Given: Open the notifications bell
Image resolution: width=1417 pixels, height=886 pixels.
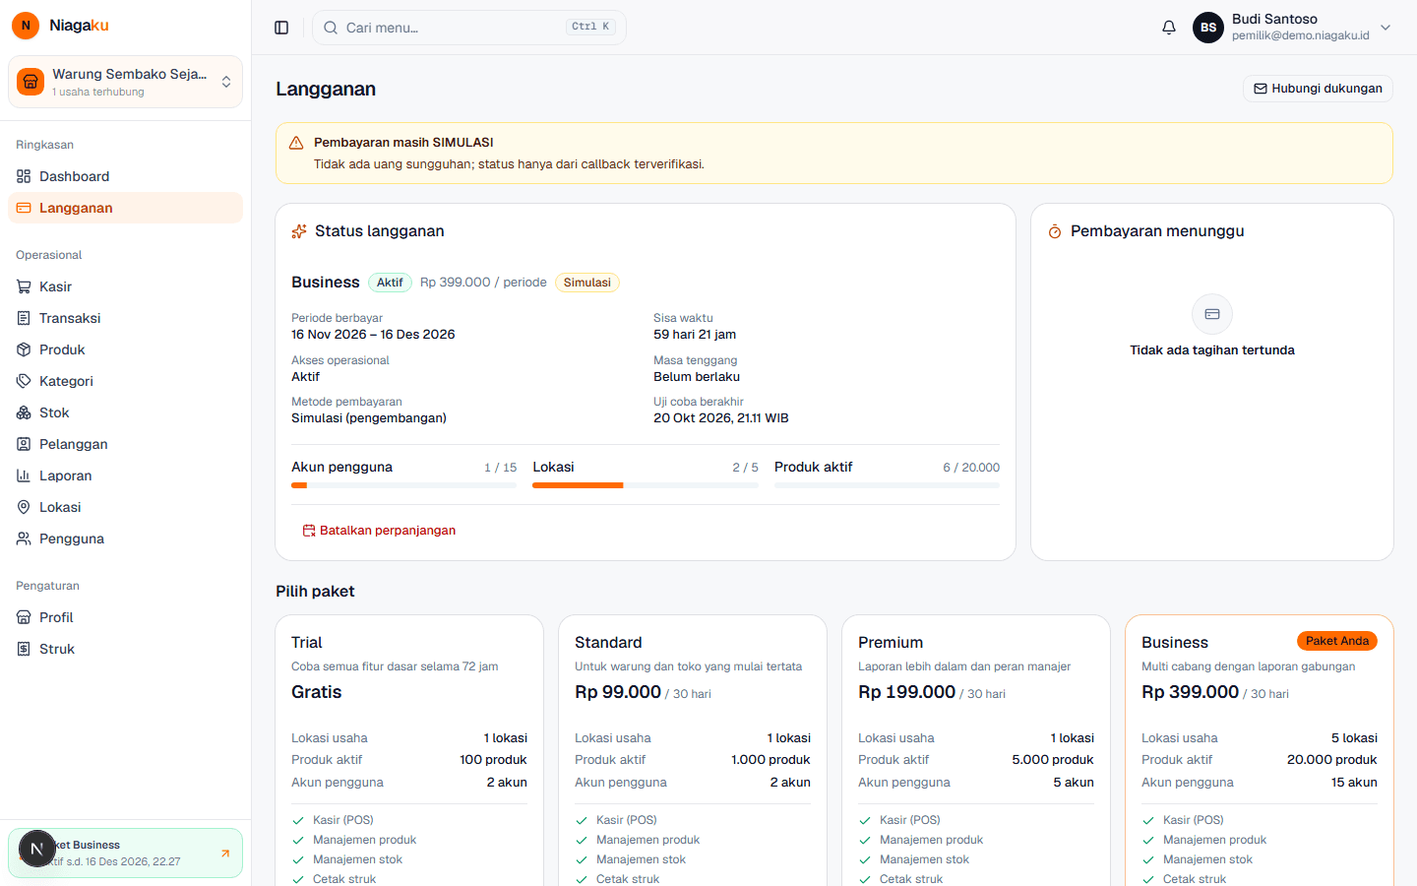Looking at the screenshot, I should point(1169,28).
